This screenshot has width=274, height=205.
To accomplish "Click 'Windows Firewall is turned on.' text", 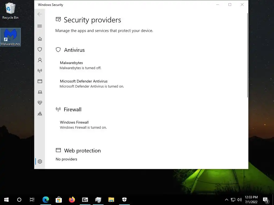I will click(83, 127).
